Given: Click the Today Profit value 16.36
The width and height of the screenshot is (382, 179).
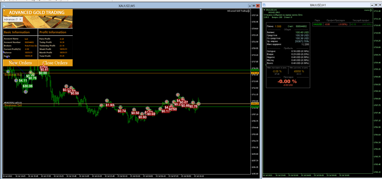Looking at the screenshot, I should coord(62,42).
